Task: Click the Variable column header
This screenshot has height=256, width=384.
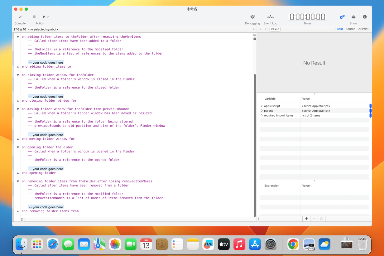Action: point(270,99)
